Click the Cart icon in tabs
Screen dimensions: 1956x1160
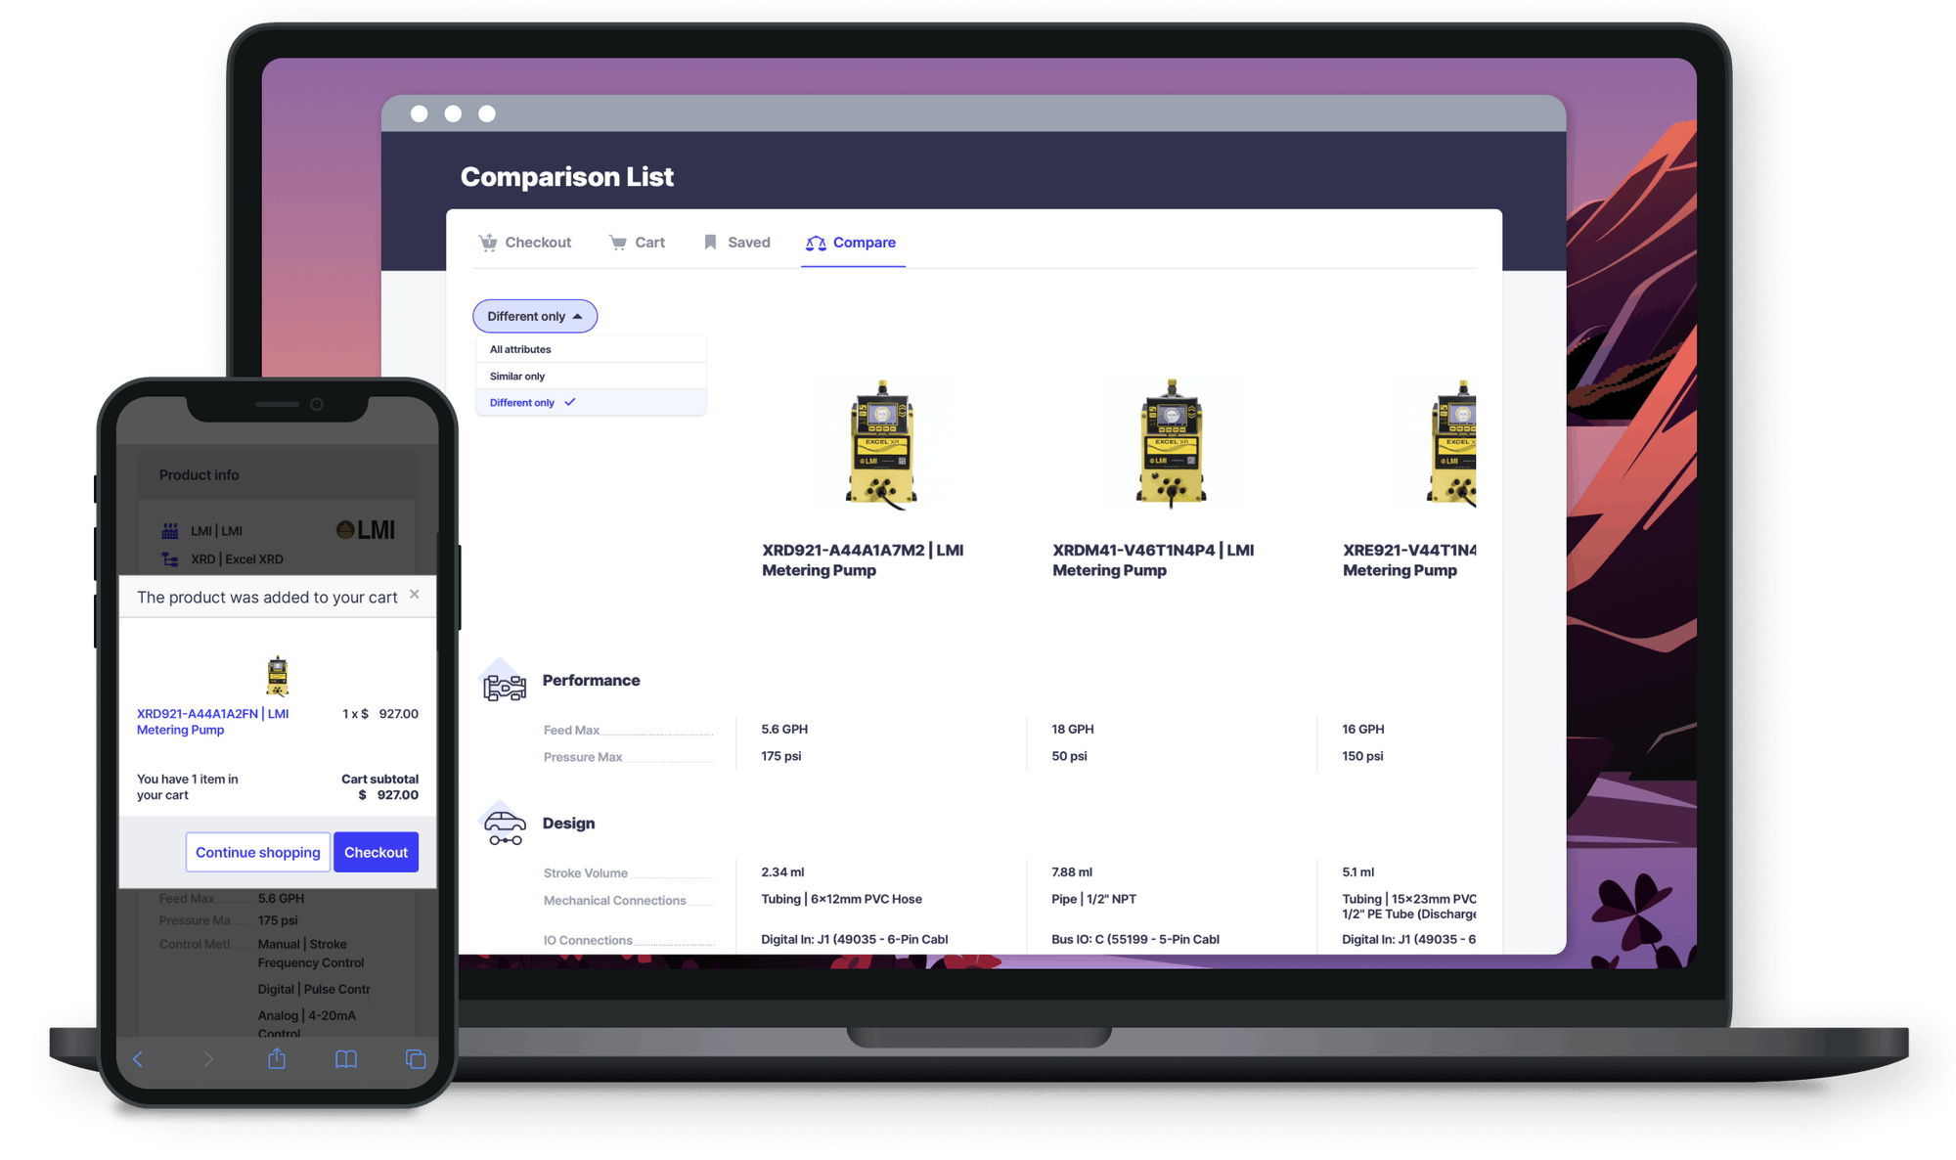618,243
